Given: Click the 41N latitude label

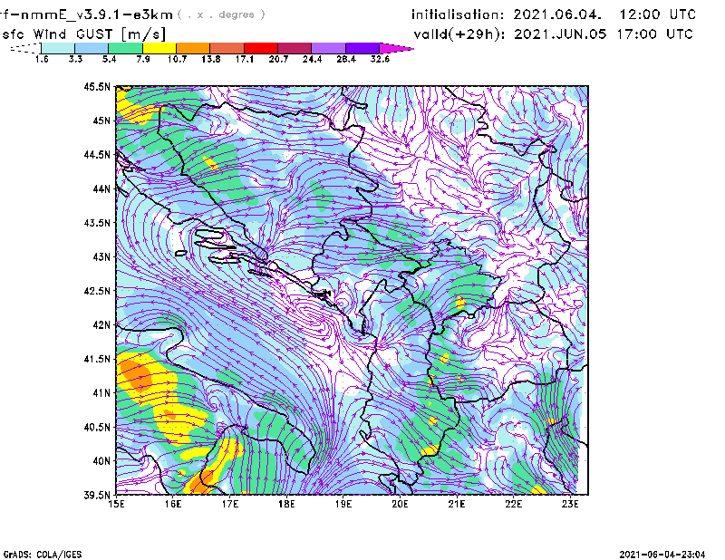Looking at the screenshot, I should pyautogui.click(x=101, y=393).
